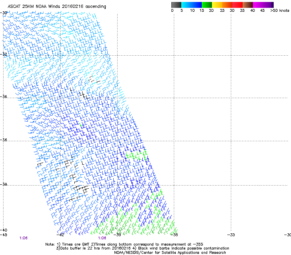Click the '40' legend scale label
Screen dimensions: 291x255
tap(252, 11)
